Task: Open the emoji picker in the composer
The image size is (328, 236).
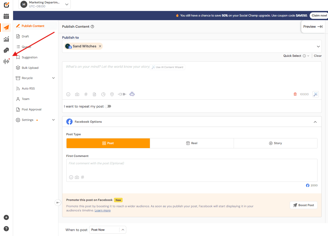Action: coord(68,94)
